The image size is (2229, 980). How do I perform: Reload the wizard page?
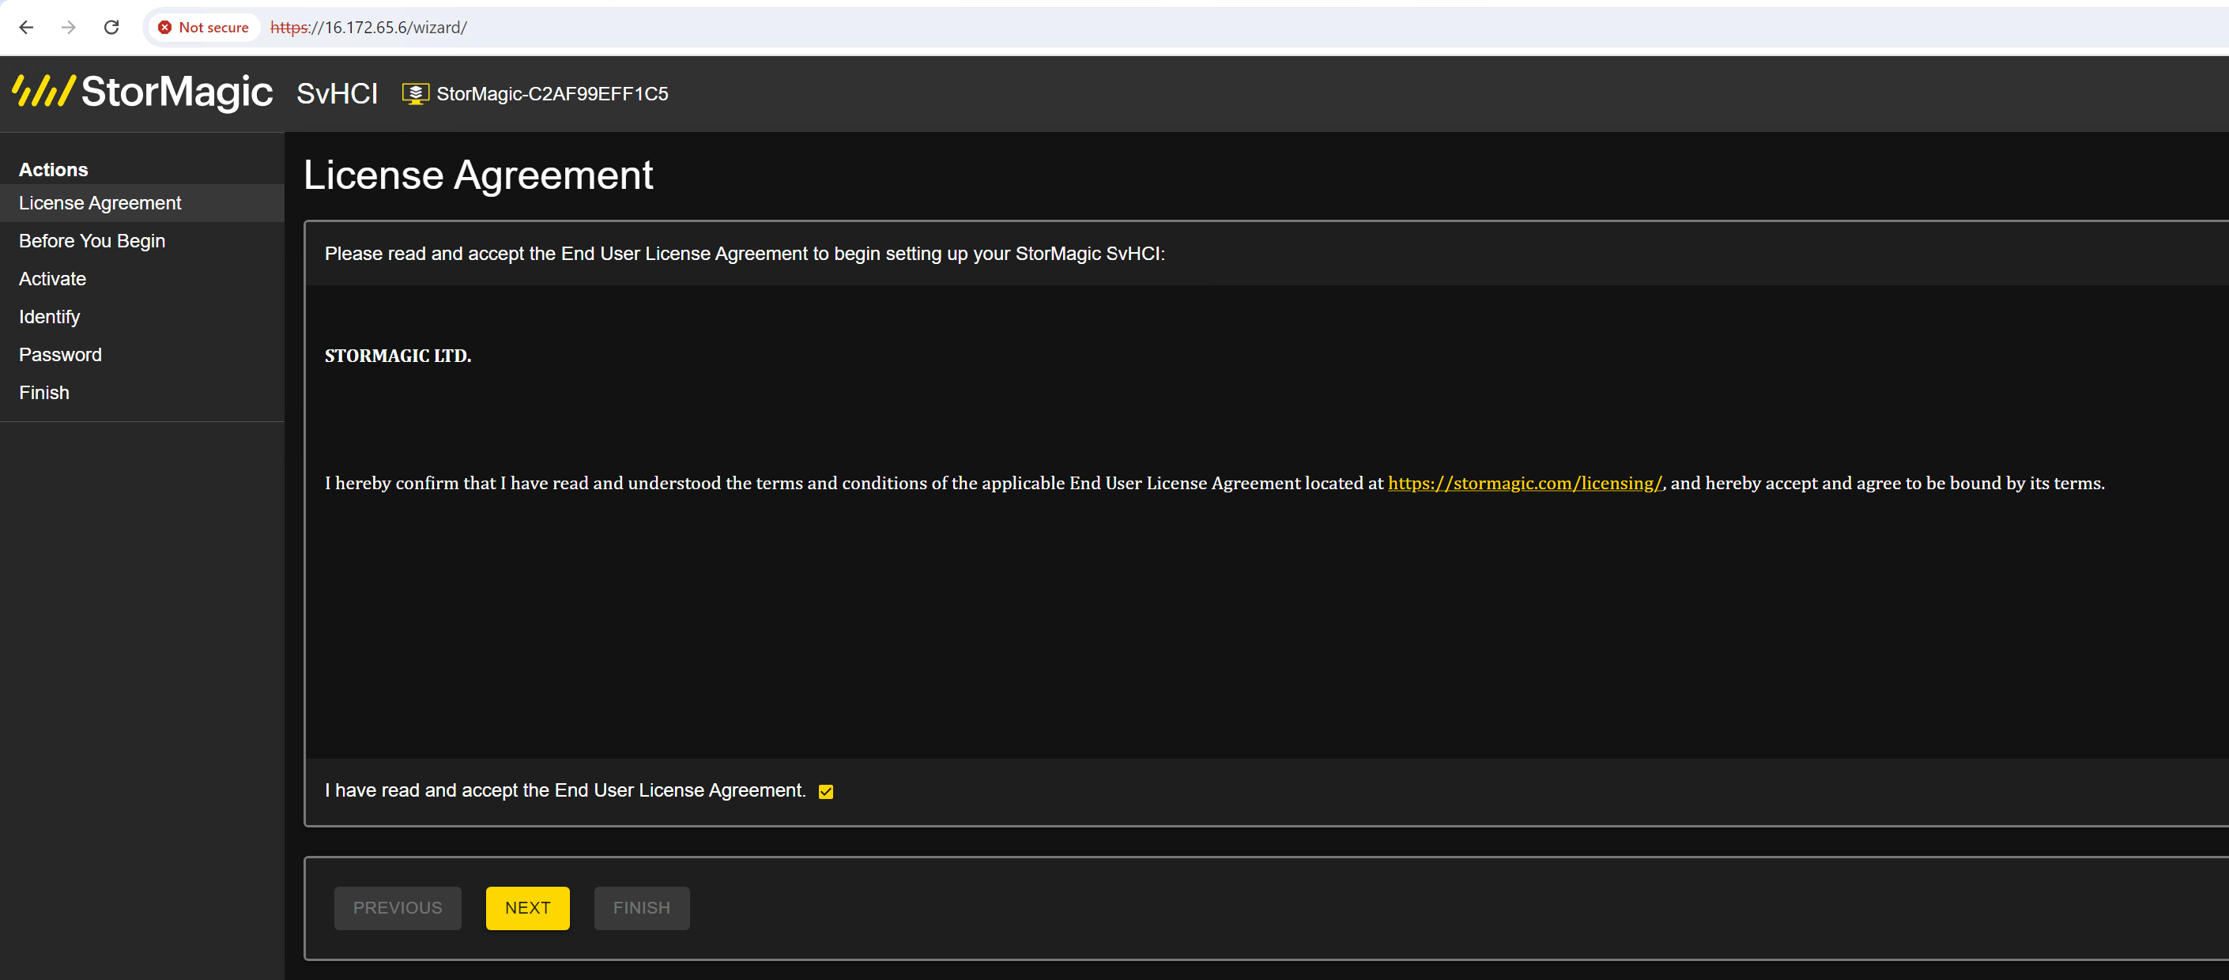pyautogui.click(x=111, y=28)
